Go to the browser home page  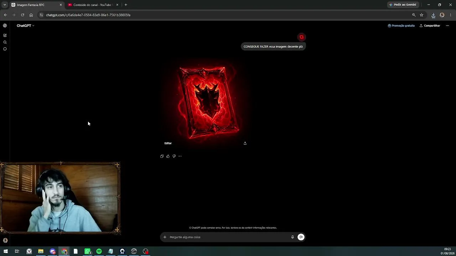[31, 15]
